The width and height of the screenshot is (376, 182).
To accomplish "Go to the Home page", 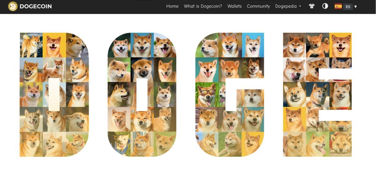I will pyautogui.click(x=172, y=6).
